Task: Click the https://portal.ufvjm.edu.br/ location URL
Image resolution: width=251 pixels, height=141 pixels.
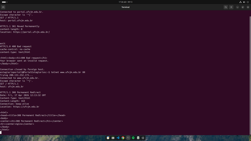Action: coord(31,32)
